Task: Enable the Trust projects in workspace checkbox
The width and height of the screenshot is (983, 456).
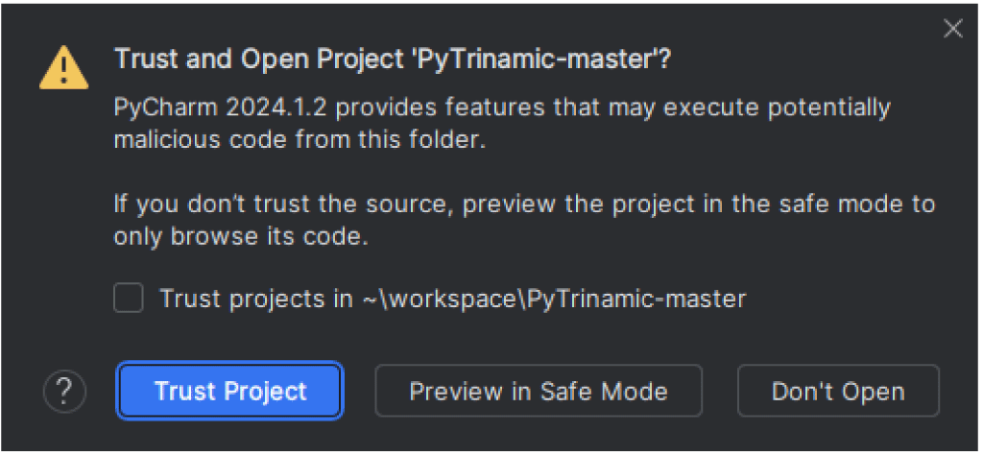Action: point(129,298)
